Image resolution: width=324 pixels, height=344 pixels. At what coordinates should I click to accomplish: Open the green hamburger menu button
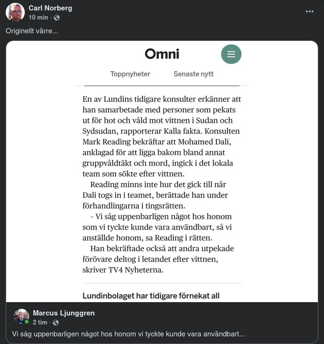click(231, 54)
